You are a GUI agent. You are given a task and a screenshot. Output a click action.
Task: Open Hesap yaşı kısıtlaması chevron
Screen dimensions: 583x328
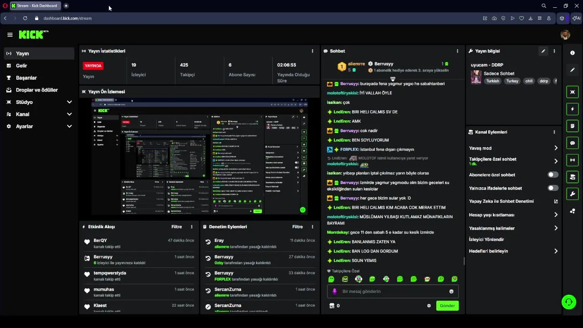[x=556, y=215]
